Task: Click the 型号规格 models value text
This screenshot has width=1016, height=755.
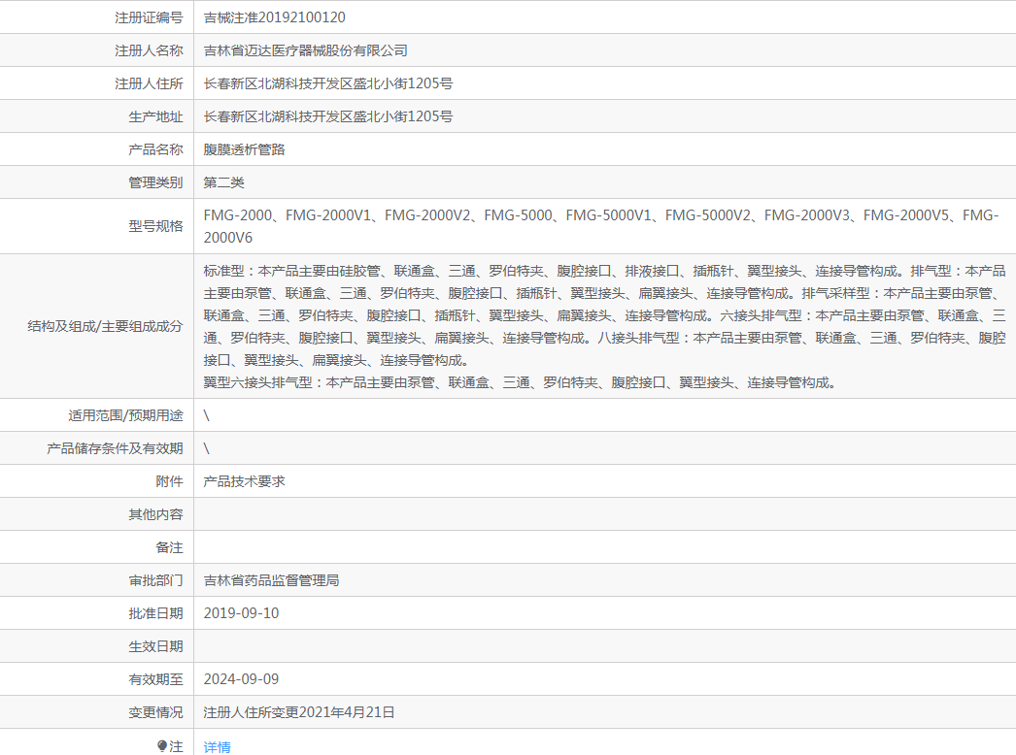Action: click(600, 226)
